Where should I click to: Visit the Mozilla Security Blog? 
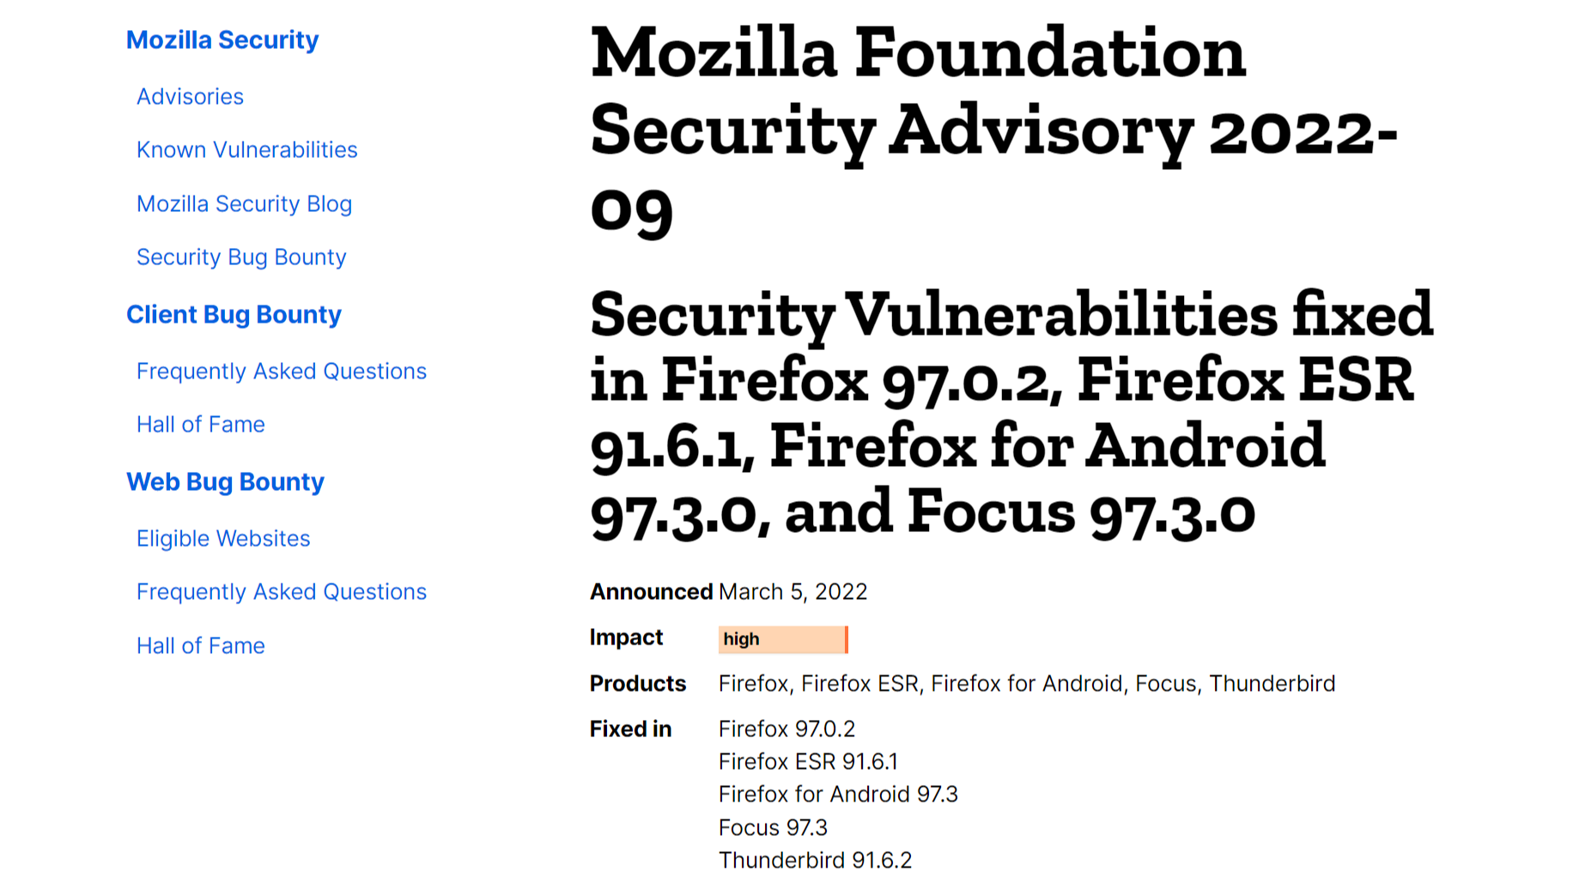(x=244, y=203)
